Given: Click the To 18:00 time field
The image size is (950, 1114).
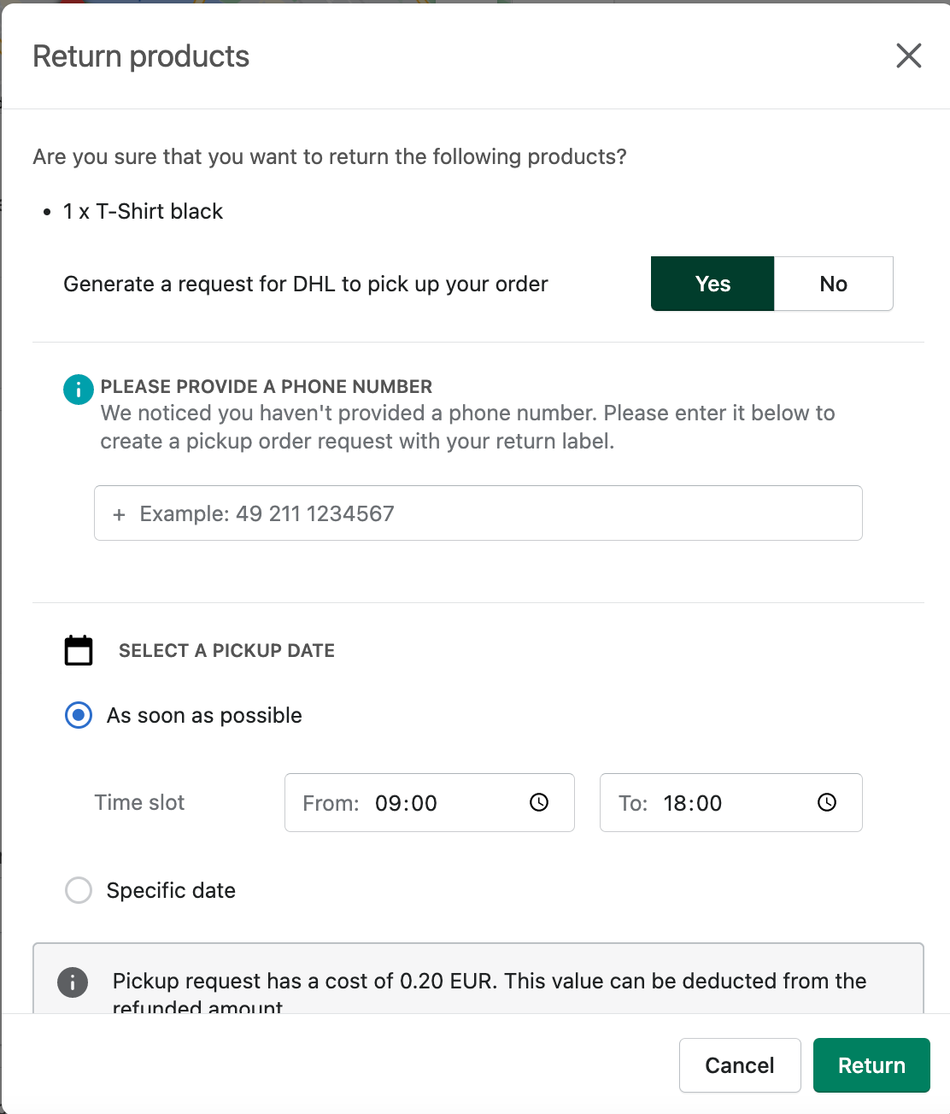Looking at the screenshot, I should 731,802.
